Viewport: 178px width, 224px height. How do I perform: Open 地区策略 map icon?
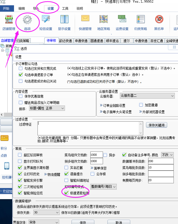(104, 19)
